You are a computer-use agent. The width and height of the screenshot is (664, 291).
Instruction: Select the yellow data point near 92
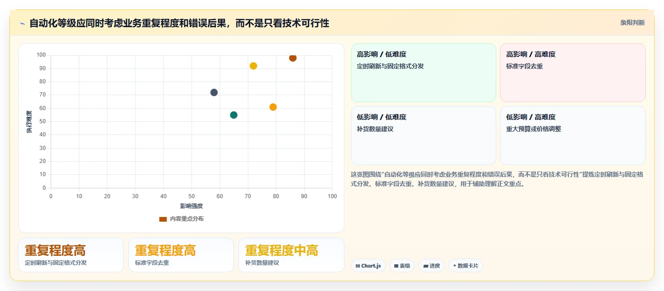254,66
